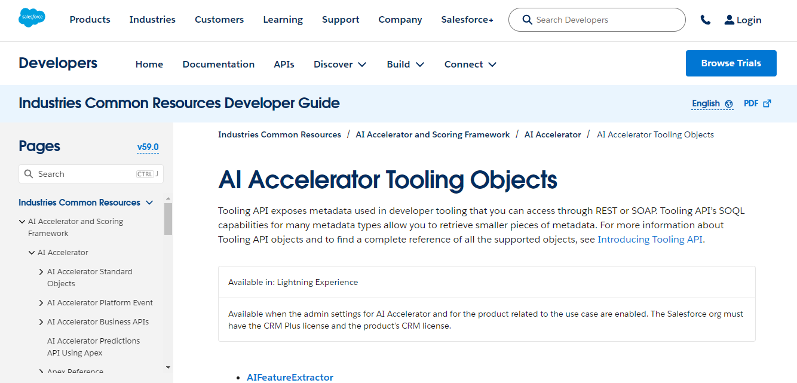Expand the Apex Reference node
797x383 pixels.
pos(41,372)
